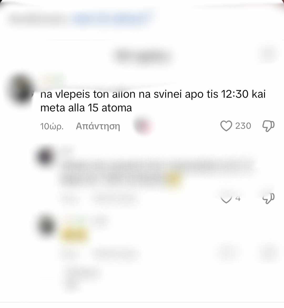
Task: Open the blurred blue link at top
Action: 112,18
